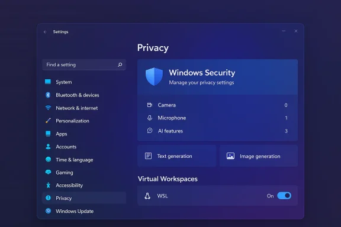Click the Microphone icon in list
Image resolution: width=341 pixels, height=227 pixels.
click(x=150, y=118)
